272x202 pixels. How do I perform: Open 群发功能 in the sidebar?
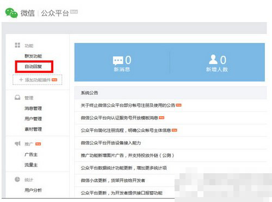point(33,56)
